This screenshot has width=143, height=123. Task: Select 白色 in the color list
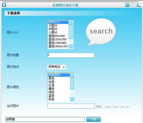coord(59,82)
